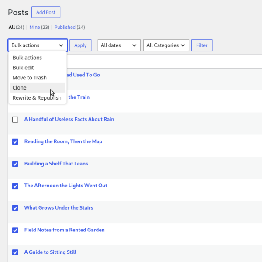The image size is (262, 262).
Task: Uncheck 'Building a Shelf That Leans' checkbox
Action: click(15, 164)
